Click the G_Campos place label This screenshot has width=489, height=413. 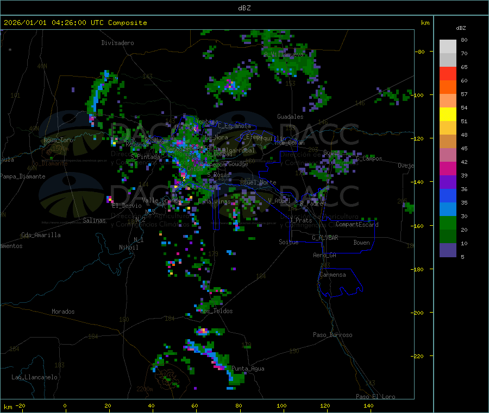(x=369, y=158)
